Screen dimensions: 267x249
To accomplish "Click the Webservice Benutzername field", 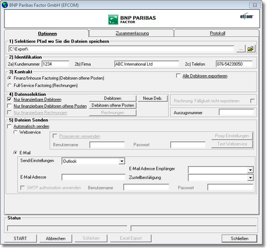I will pyautogui.click(x=107, y=145).
